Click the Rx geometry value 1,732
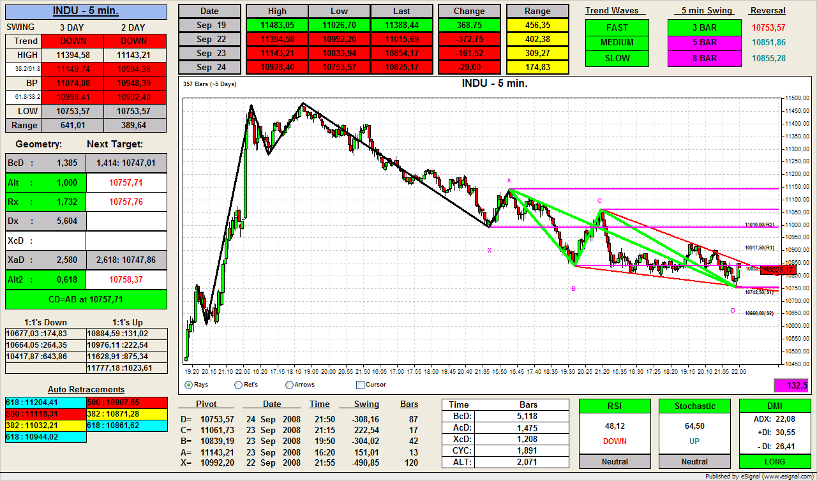This screenshot has height=481, width=817. (66, 202)
